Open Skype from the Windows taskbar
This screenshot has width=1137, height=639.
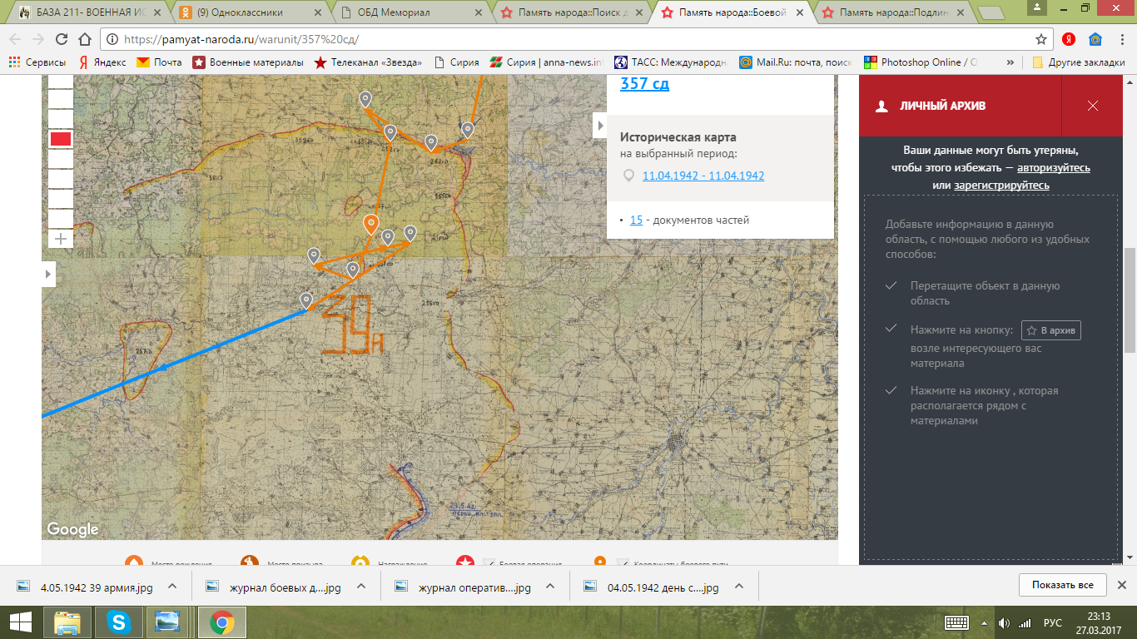tap(118, 622)
